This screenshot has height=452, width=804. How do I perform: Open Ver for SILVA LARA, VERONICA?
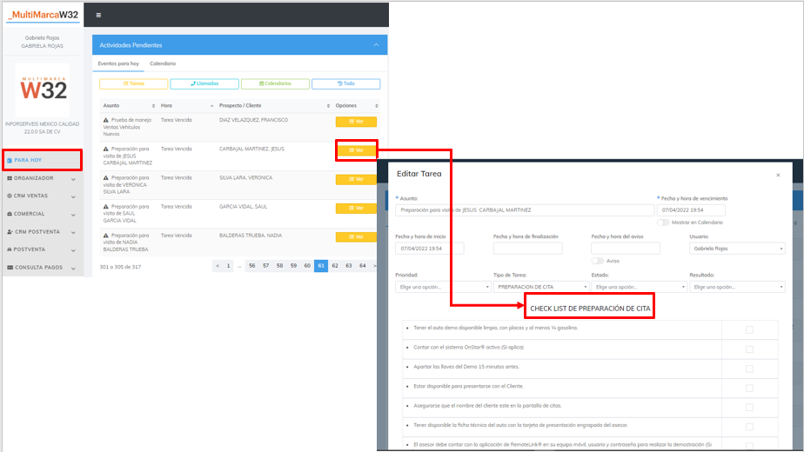(357, 179)
